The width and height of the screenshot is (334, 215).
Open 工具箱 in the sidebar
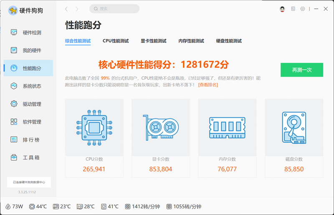click(x=28, y=157)
